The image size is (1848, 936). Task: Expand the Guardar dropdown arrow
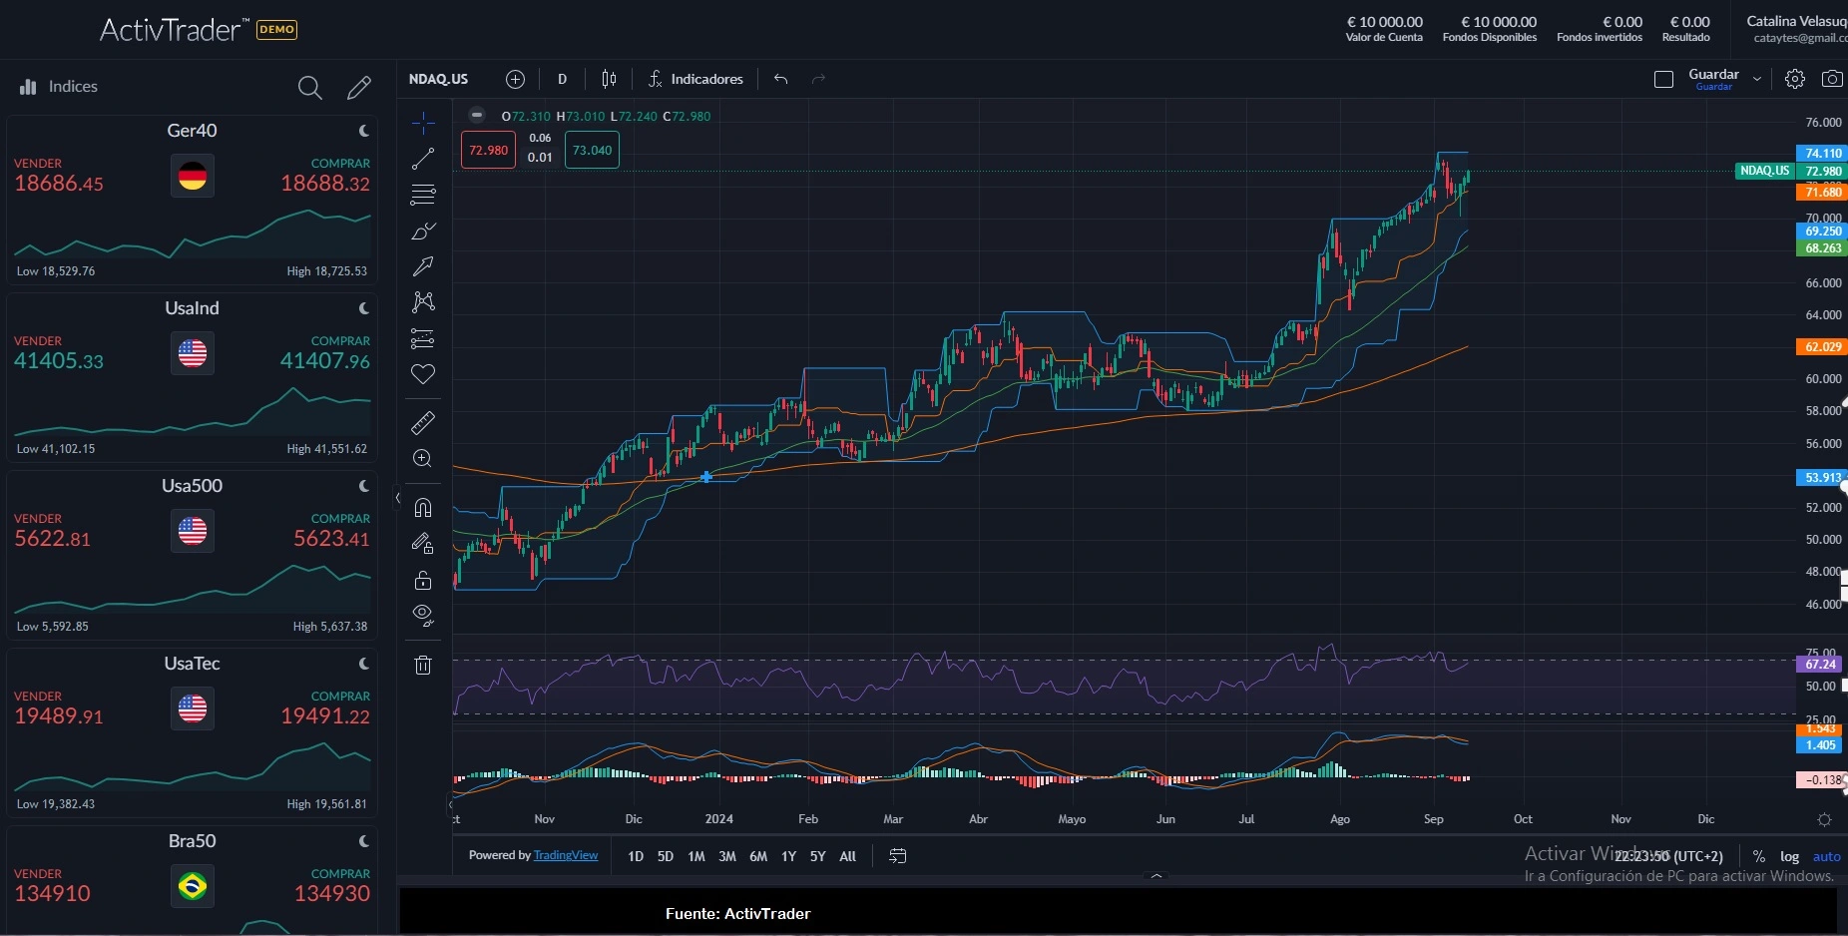pyautogui.click(x=1757, y=79)
